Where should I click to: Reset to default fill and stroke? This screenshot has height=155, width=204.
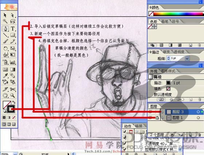point(5,111)
